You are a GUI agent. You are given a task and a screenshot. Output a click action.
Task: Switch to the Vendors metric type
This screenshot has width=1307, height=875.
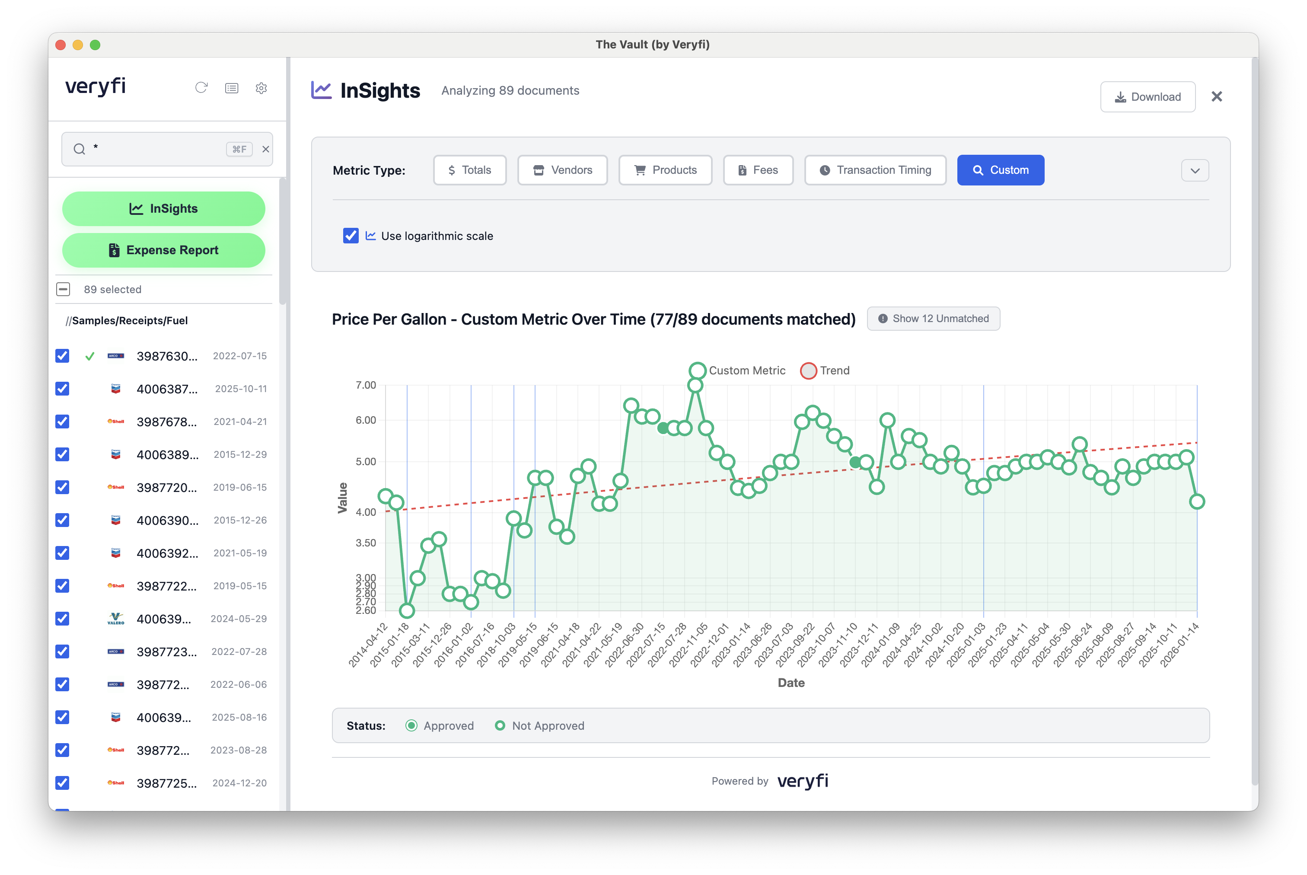point(562,170)
